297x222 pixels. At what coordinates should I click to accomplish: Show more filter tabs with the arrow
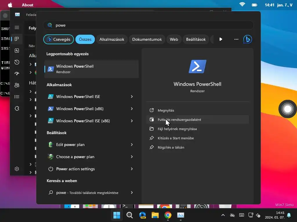coord(221,39)
